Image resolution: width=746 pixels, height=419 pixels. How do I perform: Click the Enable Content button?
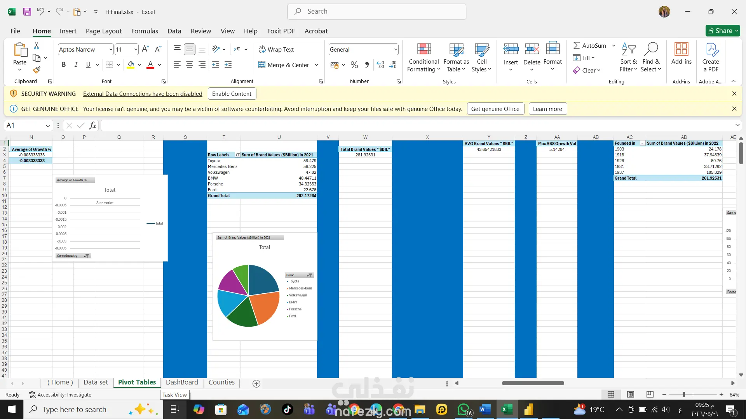[x=232, y=94]
